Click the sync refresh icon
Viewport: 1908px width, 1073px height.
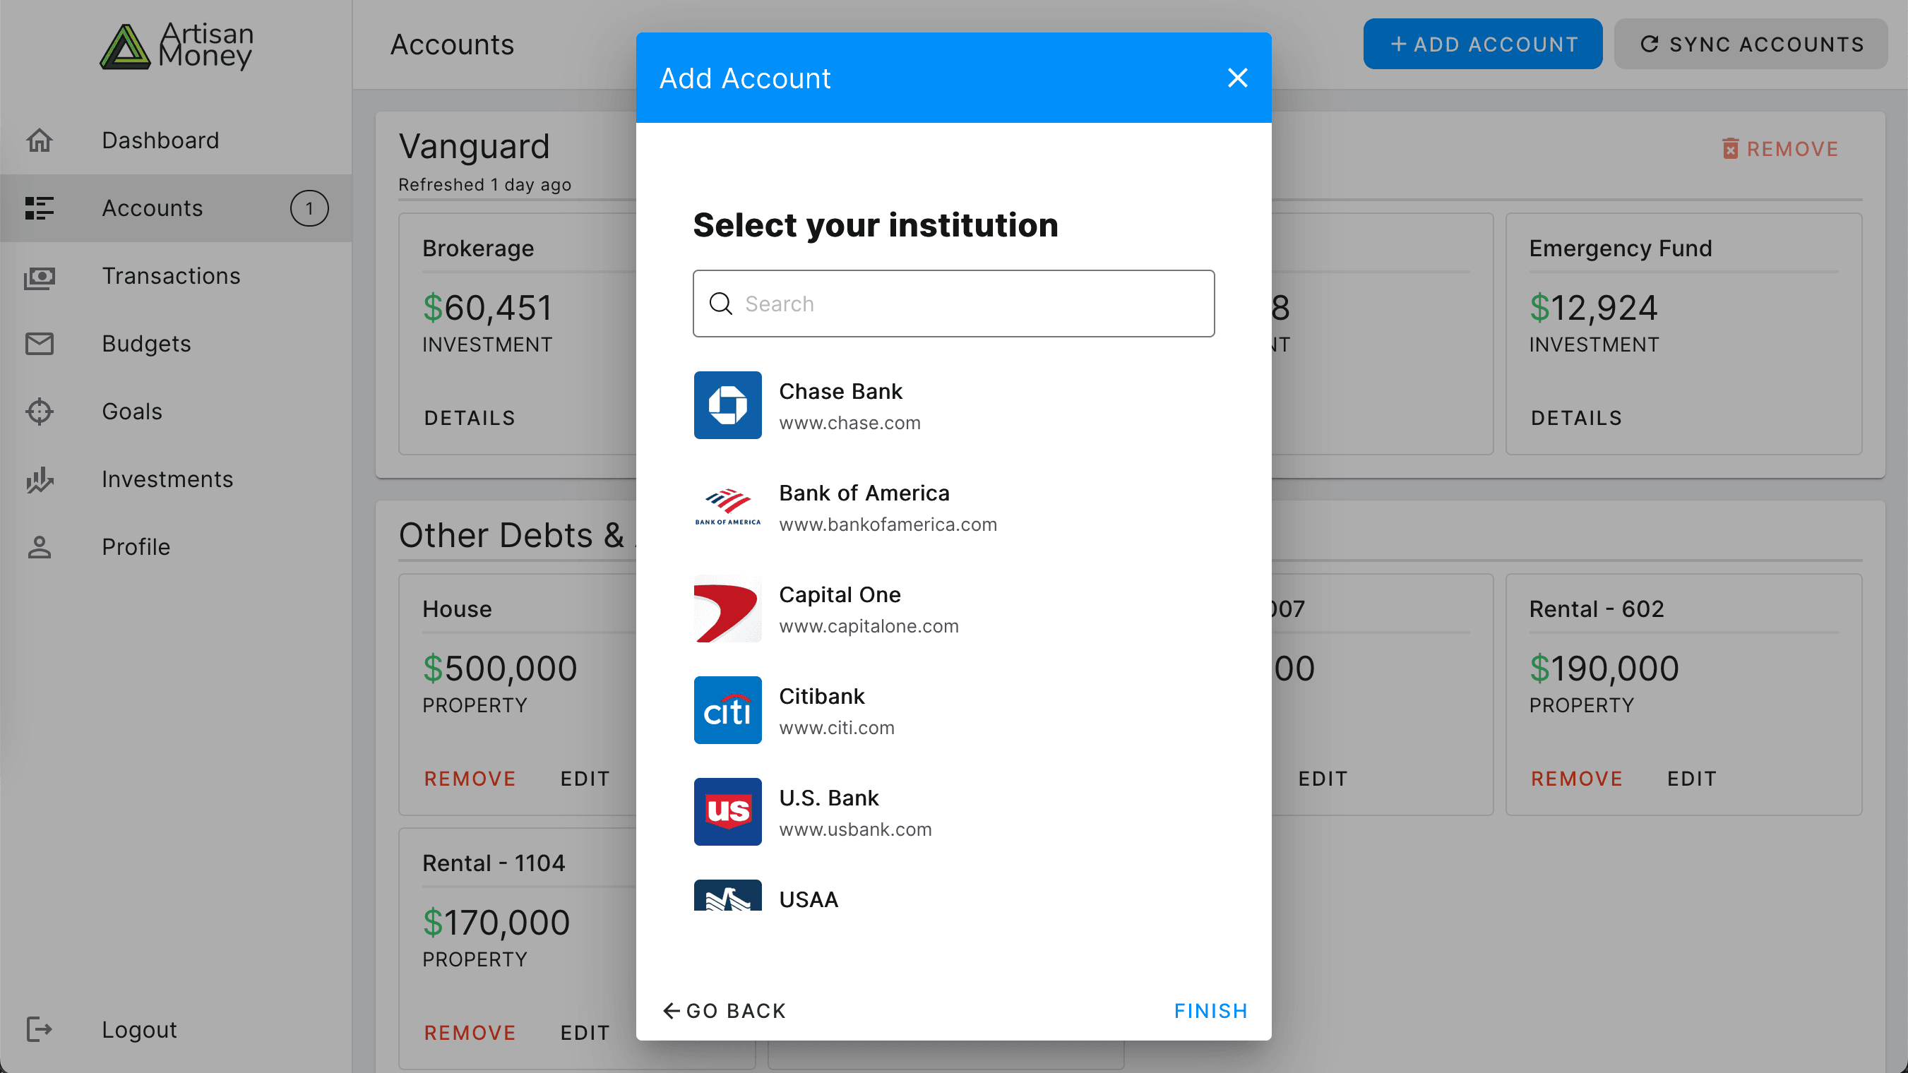[x=1649, y=44]
